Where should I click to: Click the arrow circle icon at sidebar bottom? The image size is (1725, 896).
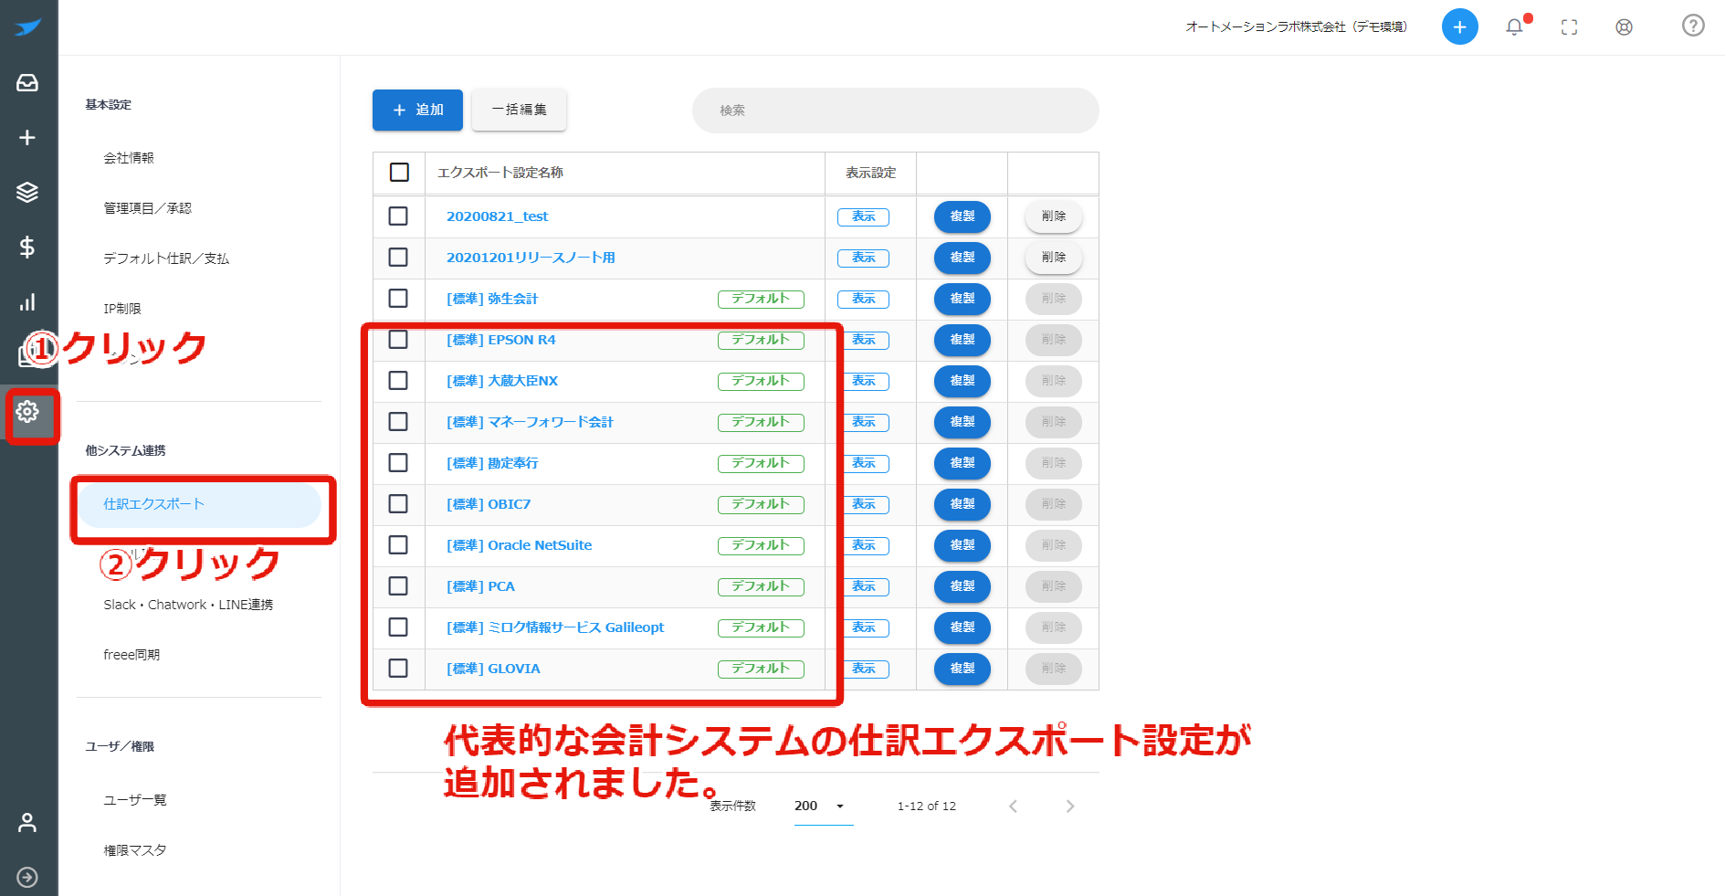(27, 878)
